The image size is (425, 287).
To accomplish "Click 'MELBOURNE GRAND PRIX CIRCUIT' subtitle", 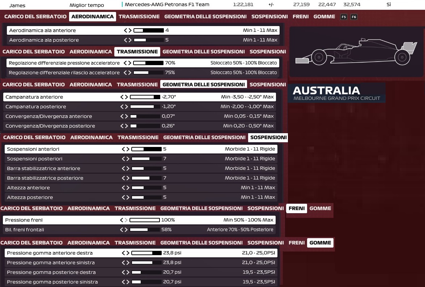I will click(x=337, y=98).
